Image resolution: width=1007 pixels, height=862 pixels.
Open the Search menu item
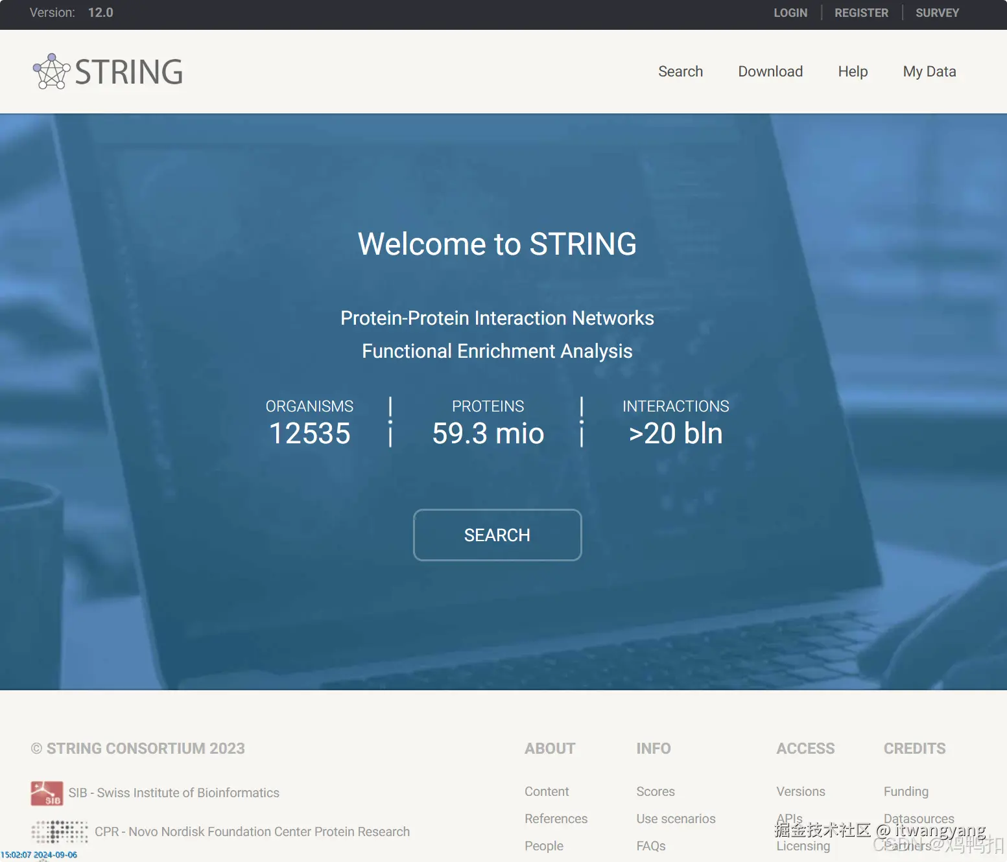(680, 71)
